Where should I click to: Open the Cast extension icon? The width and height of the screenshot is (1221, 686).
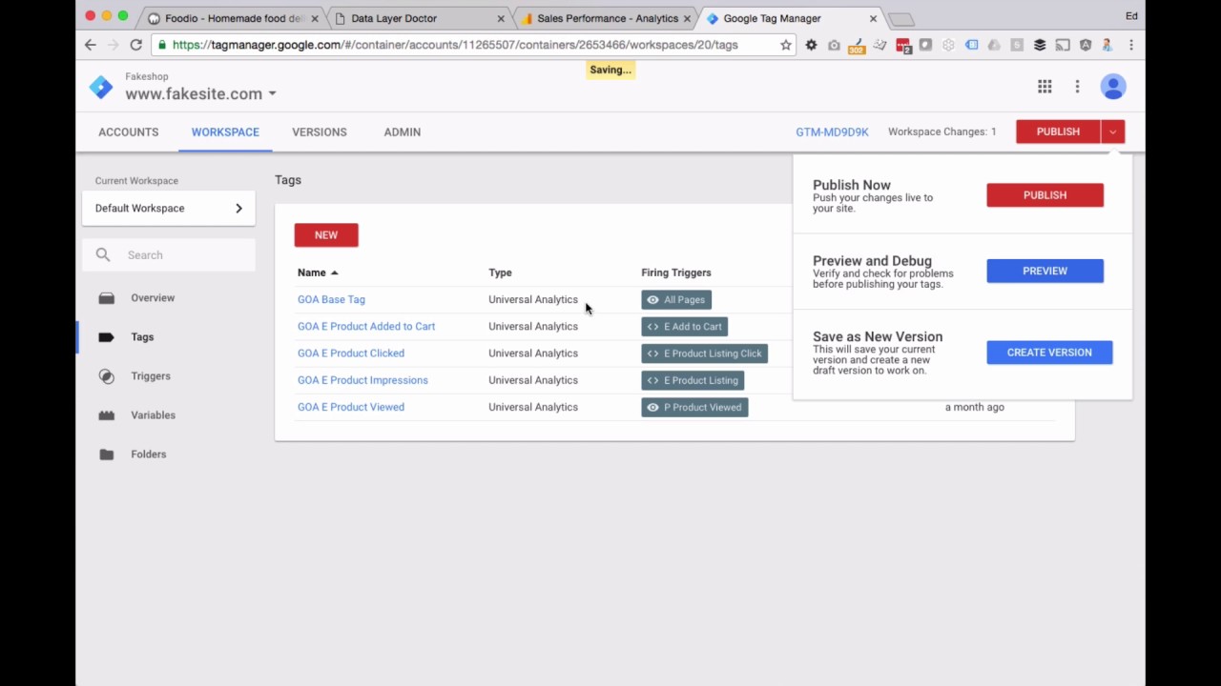pyautogui.click(x=1063, y=45)
